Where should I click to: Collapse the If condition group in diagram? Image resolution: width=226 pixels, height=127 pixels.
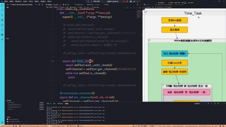(163, 85)
